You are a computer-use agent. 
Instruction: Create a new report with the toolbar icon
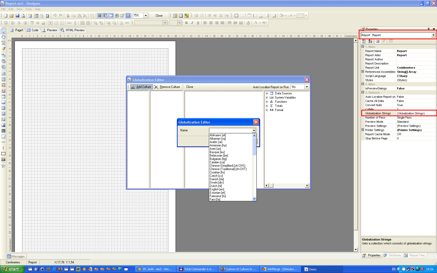coord(6,16)
